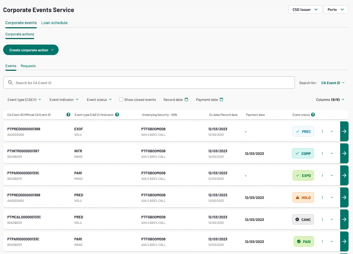Open the three-dot menu for the PREC row
Viewport: 353px width, 254px height.
(322, 131)
